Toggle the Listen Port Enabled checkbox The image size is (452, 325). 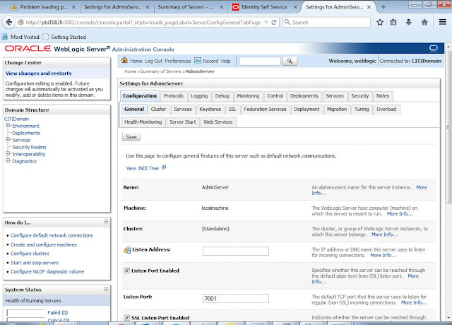126,271
